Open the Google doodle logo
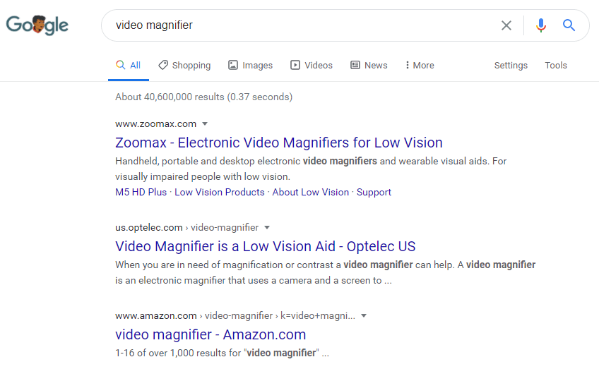The height and width of the screenshot is (369, 599). 37,25
